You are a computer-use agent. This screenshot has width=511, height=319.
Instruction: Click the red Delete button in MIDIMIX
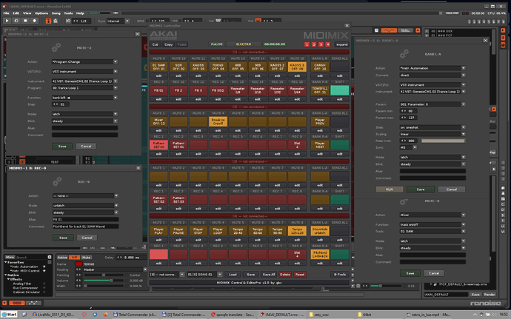coord(285,275)
